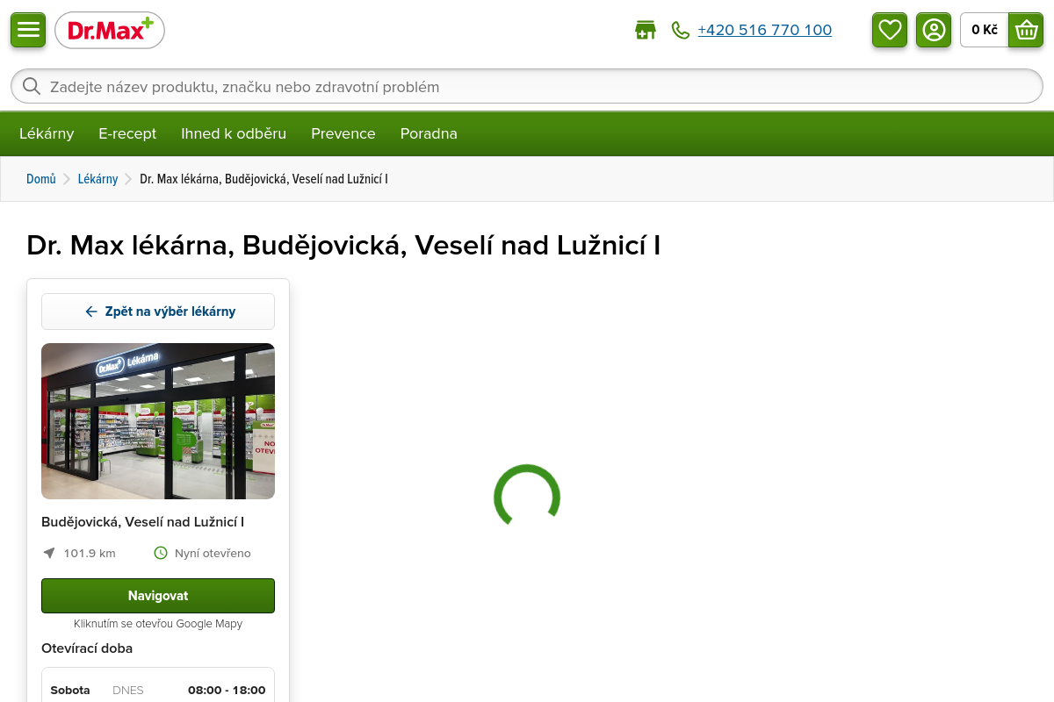This screenshot has height=702, width=1054.
Task: Click the 0 Kč cart total
Action: pos(985,30)
